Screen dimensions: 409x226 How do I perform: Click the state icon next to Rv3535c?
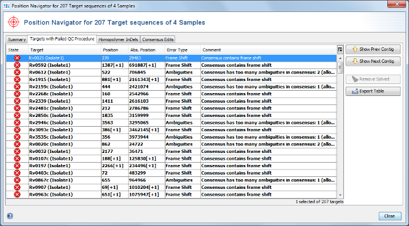pyautogui.click(x=17, y=137)
